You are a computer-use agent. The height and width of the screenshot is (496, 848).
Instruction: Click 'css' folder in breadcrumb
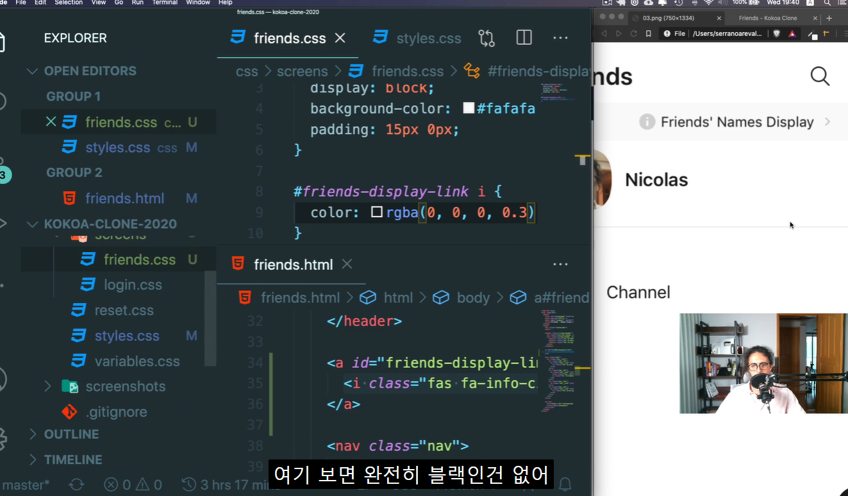coord(247,71)
